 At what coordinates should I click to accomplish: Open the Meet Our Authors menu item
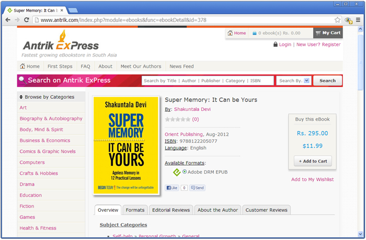tap(141, 66)
